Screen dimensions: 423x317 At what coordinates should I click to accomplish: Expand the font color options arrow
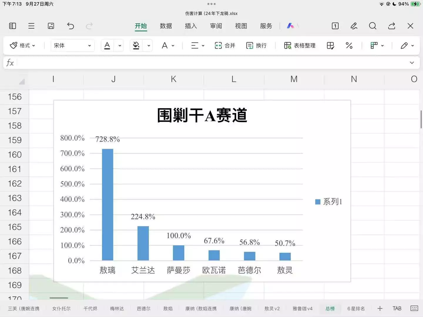pyautogui.click(x=120, y=45)
